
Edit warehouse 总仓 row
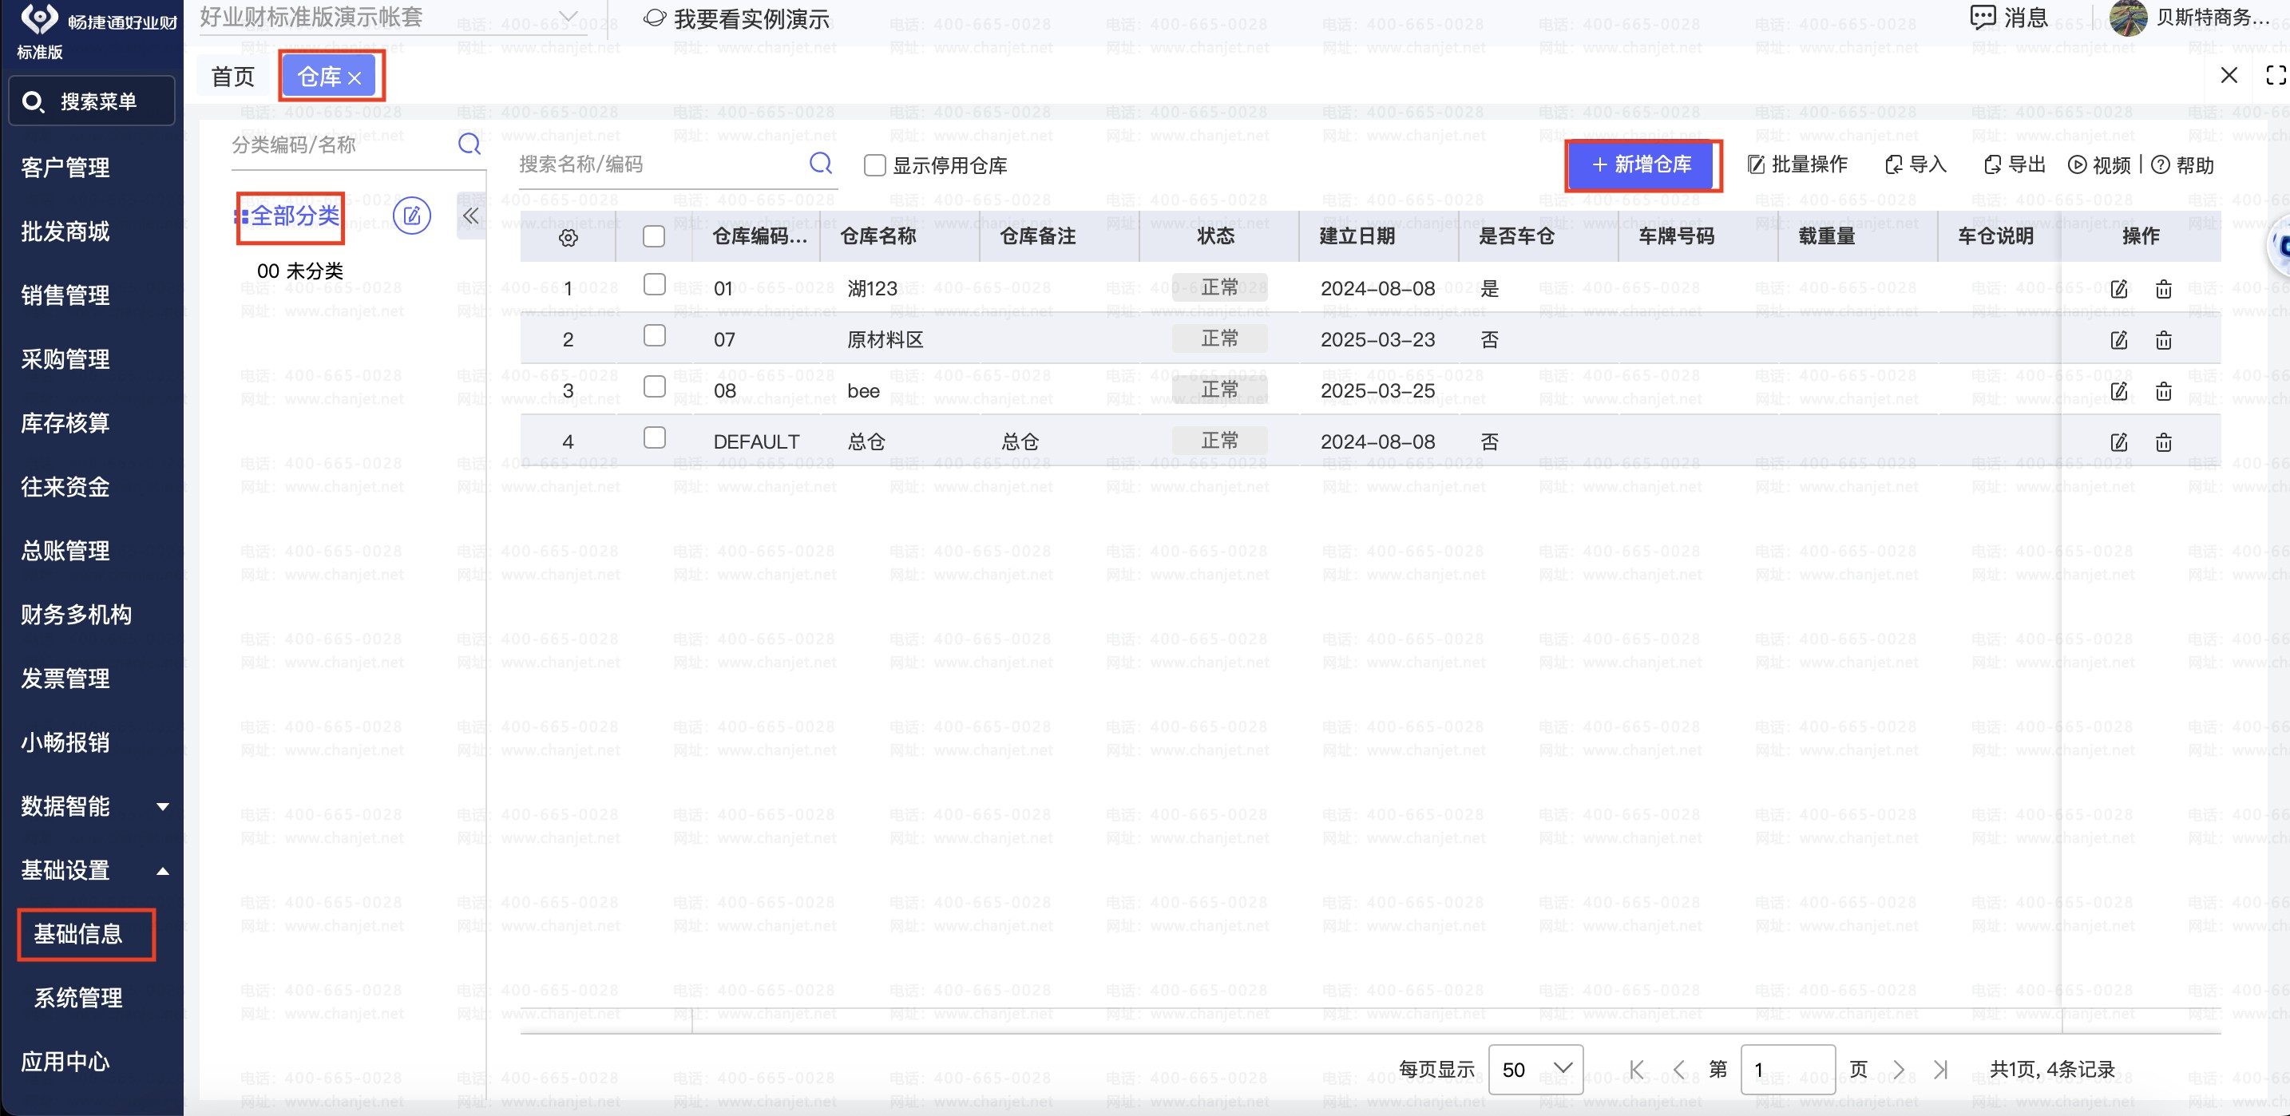2119,442
